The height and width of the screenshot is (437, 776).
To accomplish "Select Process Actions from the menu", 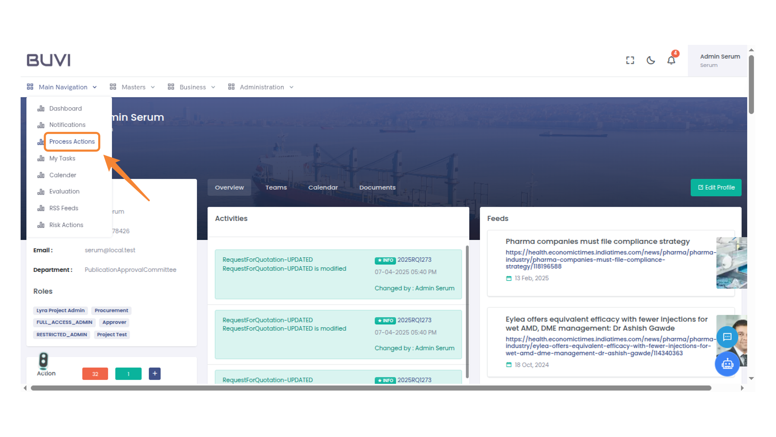I will [72, 141].
